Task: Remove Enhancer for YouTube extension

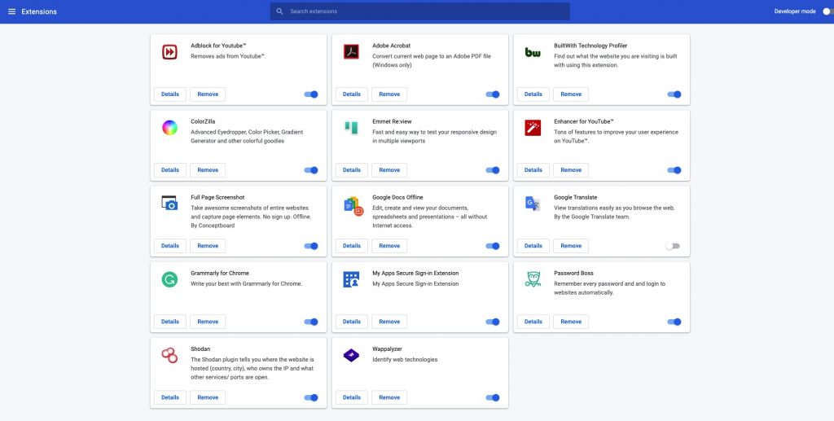Action: (571, 170)
